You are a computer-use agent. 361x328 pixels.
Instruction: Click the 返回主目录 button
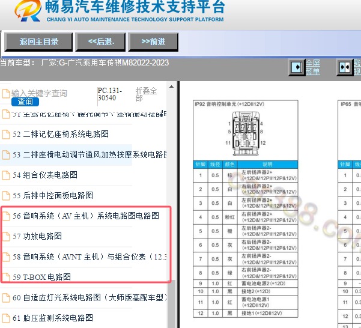point(38,41)
